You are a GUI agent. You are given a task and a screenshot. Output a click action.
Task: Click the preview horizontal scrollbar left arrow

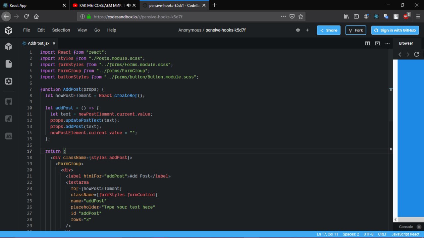pos(395,219)
